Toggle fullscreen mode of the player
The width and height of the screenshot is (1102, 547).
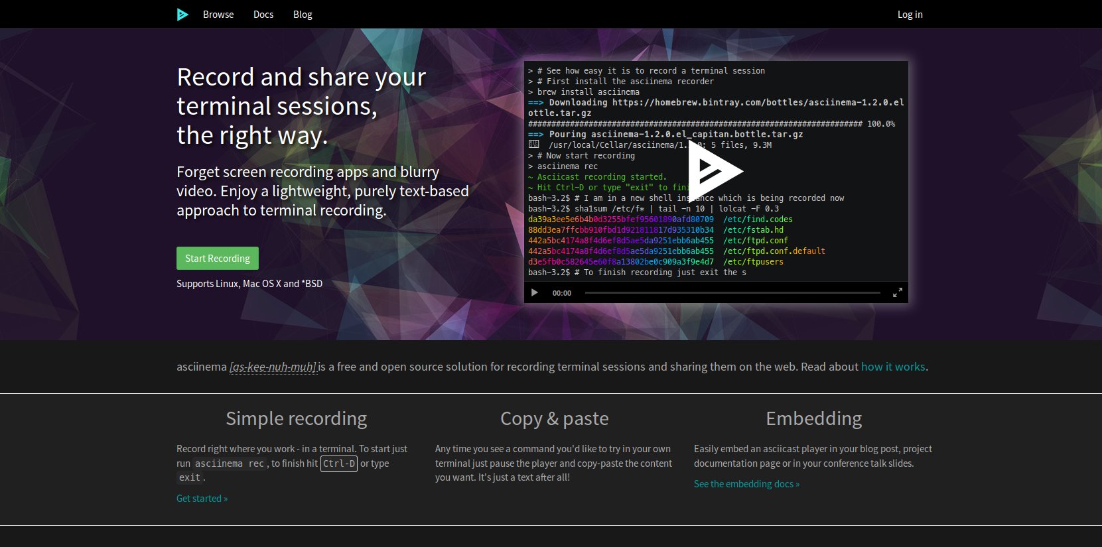click(x=897, y=292)
